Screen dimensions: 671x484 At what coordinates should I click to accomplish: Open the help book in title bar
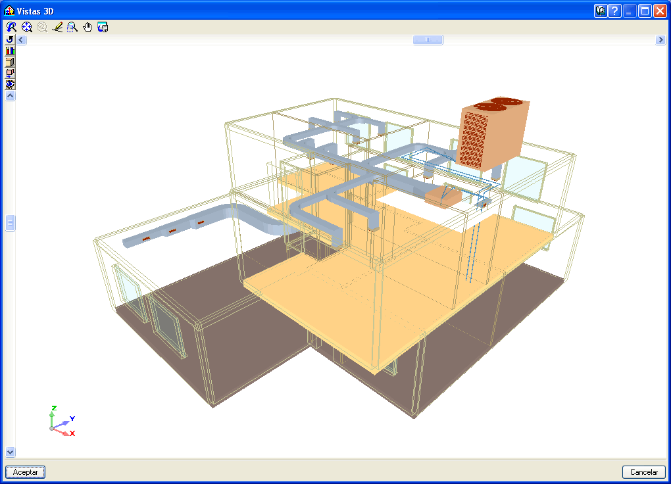(600, 11)
